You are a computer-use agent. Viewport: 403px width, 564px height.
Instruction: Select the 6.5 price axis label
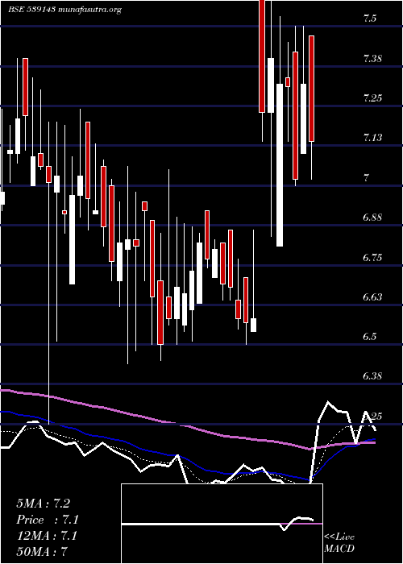370,337
